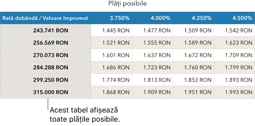Click the "Plăți posibile" table title
Image resolution: width=255 pixels, height=126 pixels.
coord(127,4)
